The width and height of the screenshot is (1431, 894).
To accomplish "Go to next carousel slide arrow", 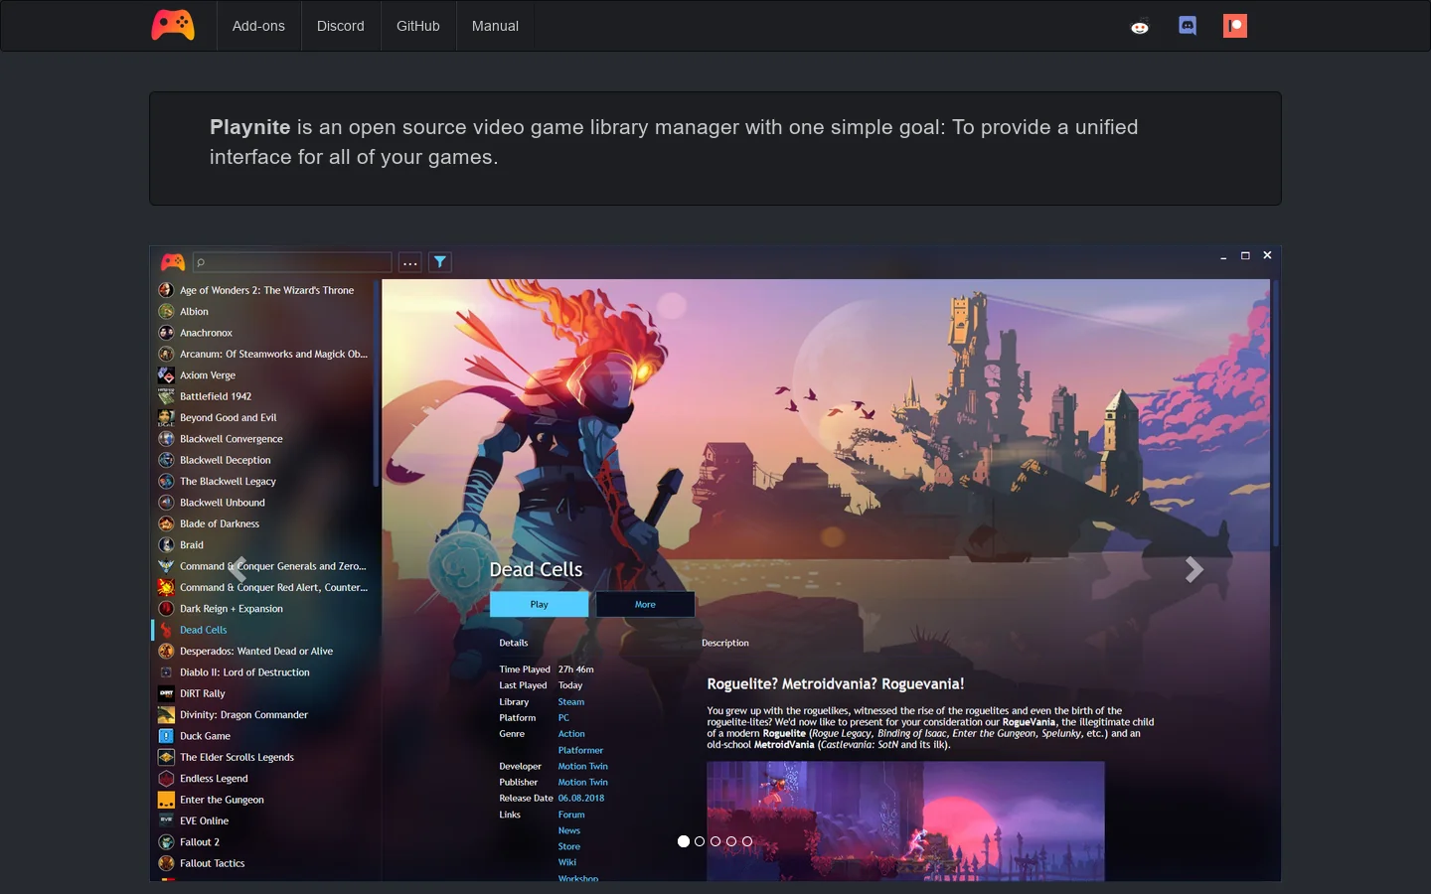I will (1194, 569).
